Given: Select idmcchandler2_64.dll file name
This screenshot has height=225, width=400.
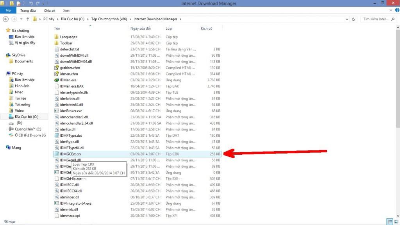Looking at the screenshot, I should 77,123.
